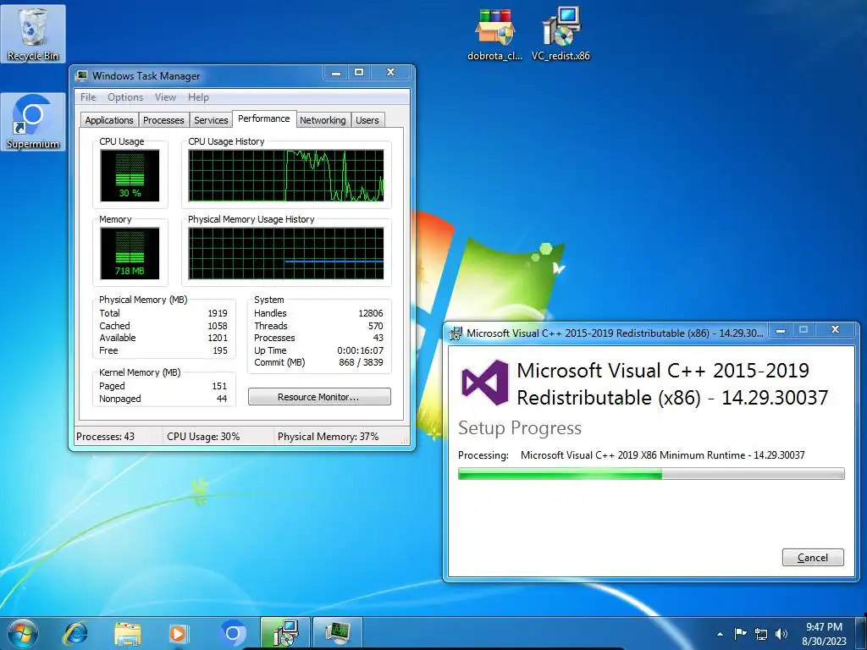Click the Nonpaged kernel memory value 44
The height and width of the screenshot is (650, 867).
222,399
